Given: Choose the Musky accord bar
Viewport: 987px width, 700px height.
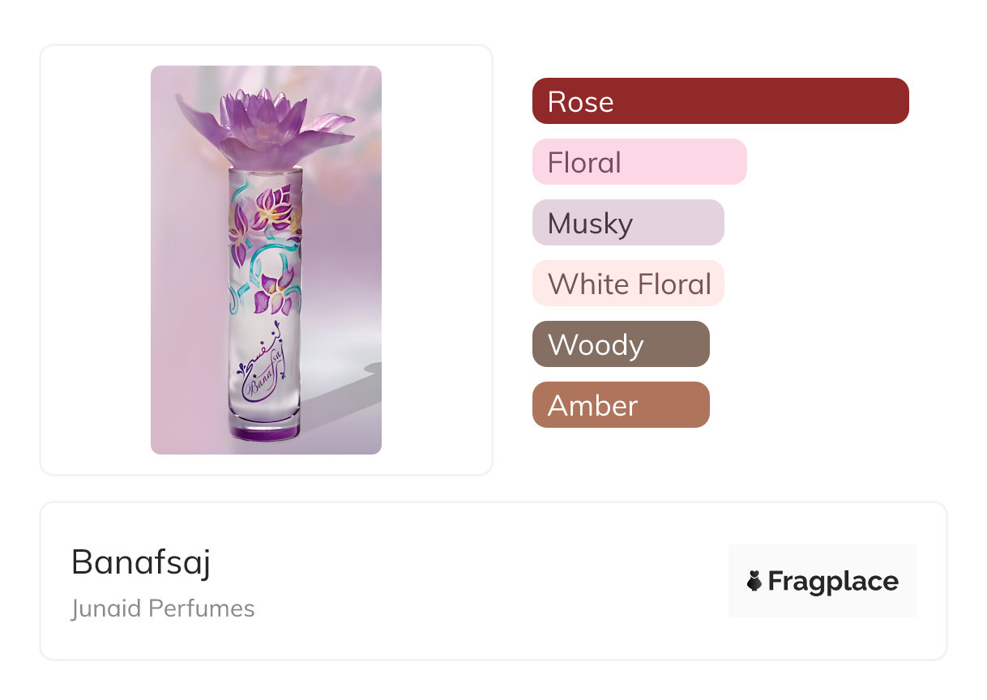Looking at the screenshot, I should (627, 223).
